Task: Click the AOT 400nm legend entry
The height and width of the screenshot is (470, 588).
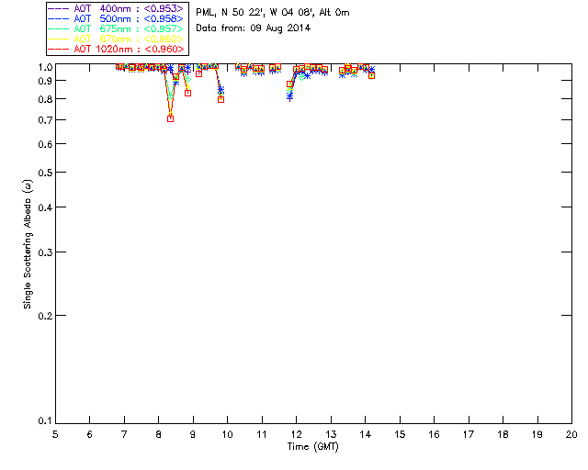Action: click(116, 8)
